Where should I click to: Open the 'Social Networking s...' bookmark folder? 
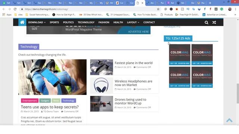37,15
